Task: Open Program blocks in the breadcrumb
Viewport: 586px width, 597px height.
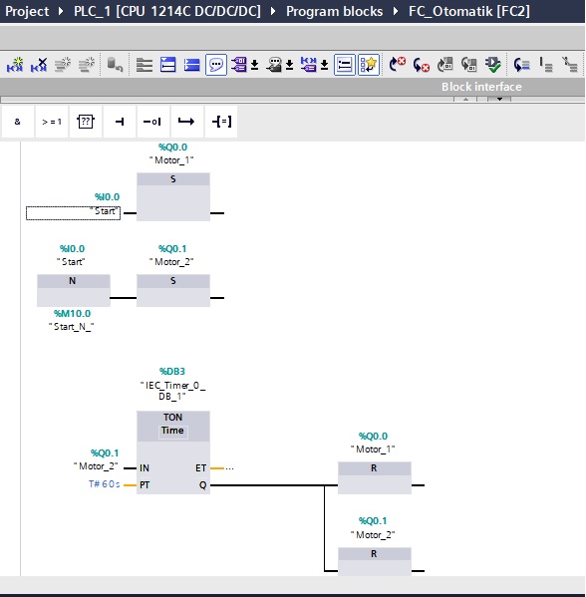Action: (x=334, y=11)
